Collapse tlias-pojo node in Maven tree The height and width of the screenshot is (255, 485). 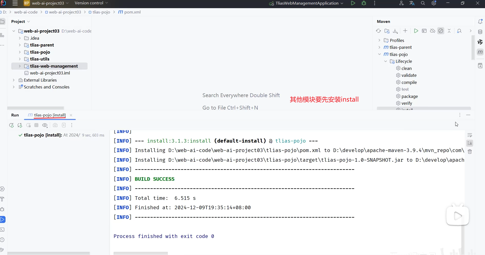379,54
